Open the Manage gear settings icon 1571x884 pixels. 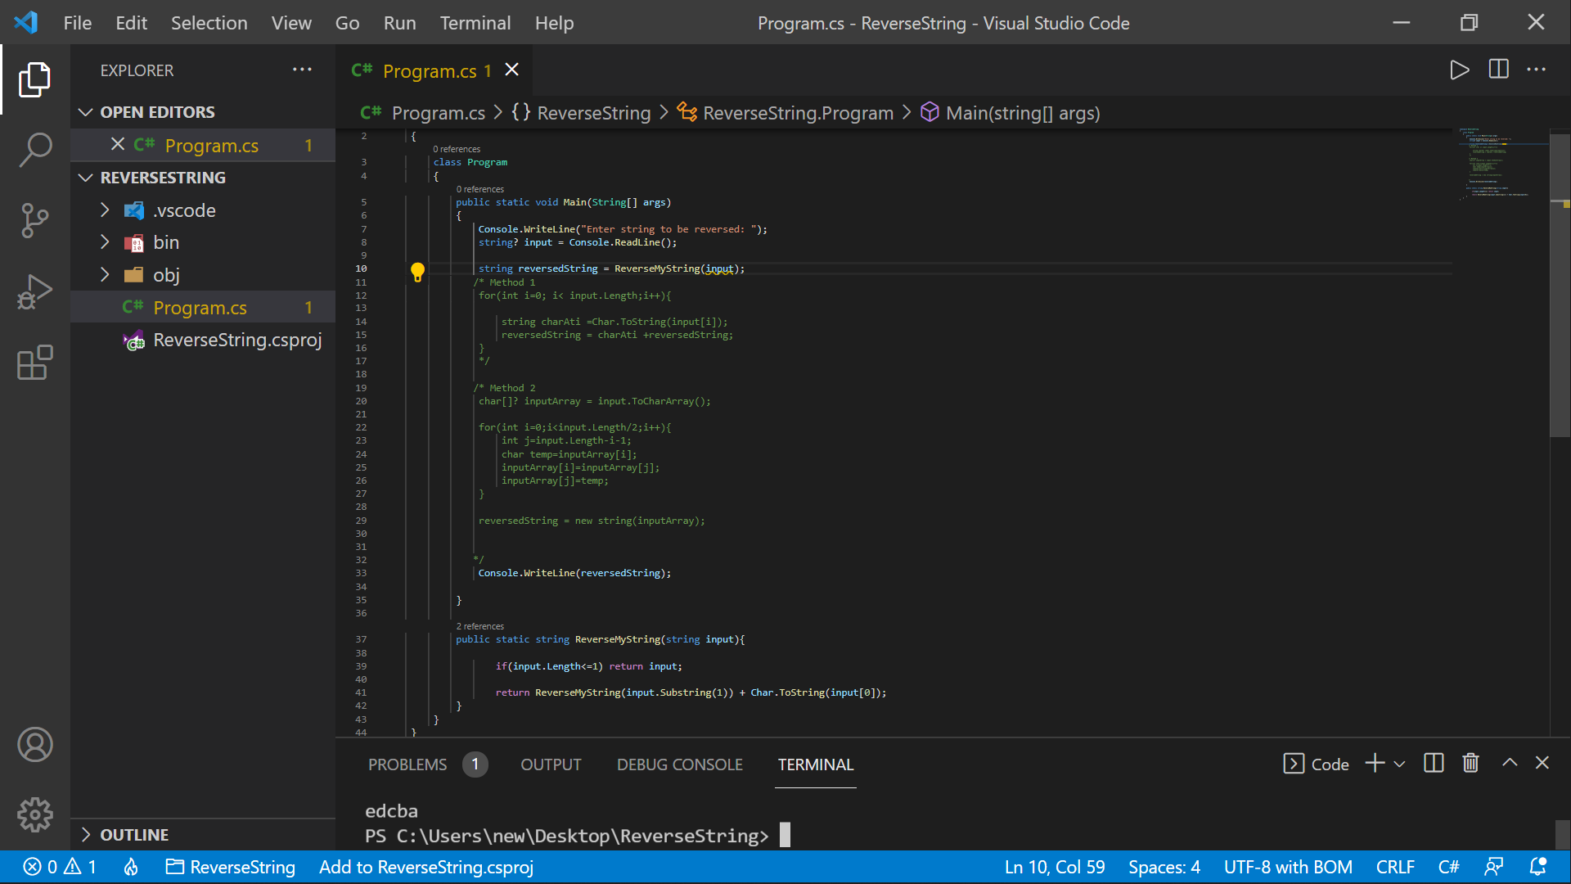coord(34,814)
